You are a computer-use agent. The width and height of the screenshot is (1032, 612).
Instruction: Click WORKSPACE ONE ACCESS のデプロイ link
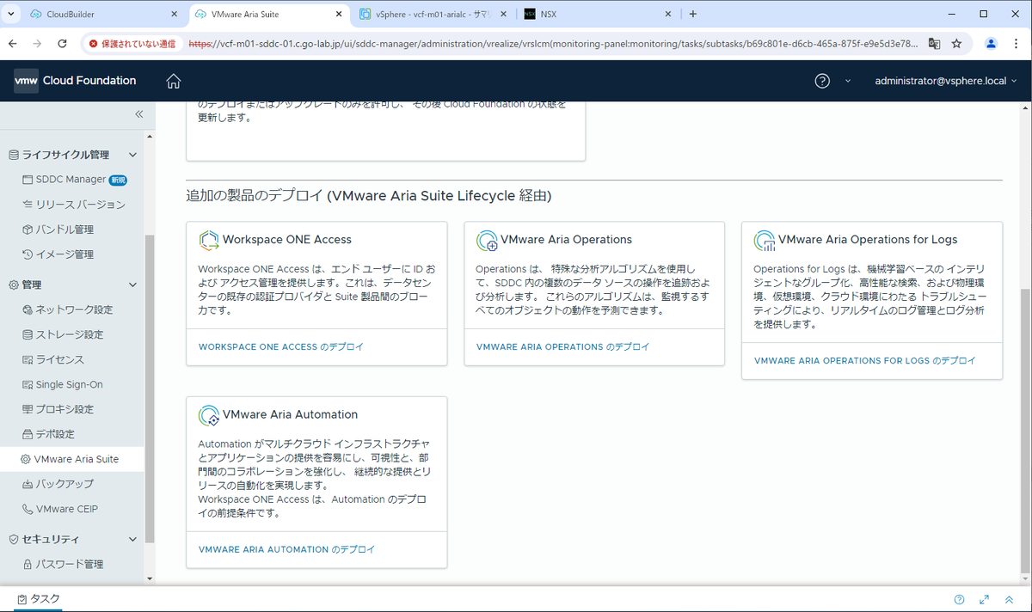click(x=281, y=347)
